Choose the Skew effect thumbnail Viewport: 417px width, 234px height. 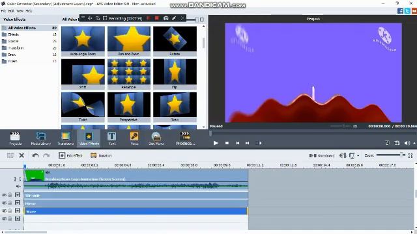click(x=175, y=107)
